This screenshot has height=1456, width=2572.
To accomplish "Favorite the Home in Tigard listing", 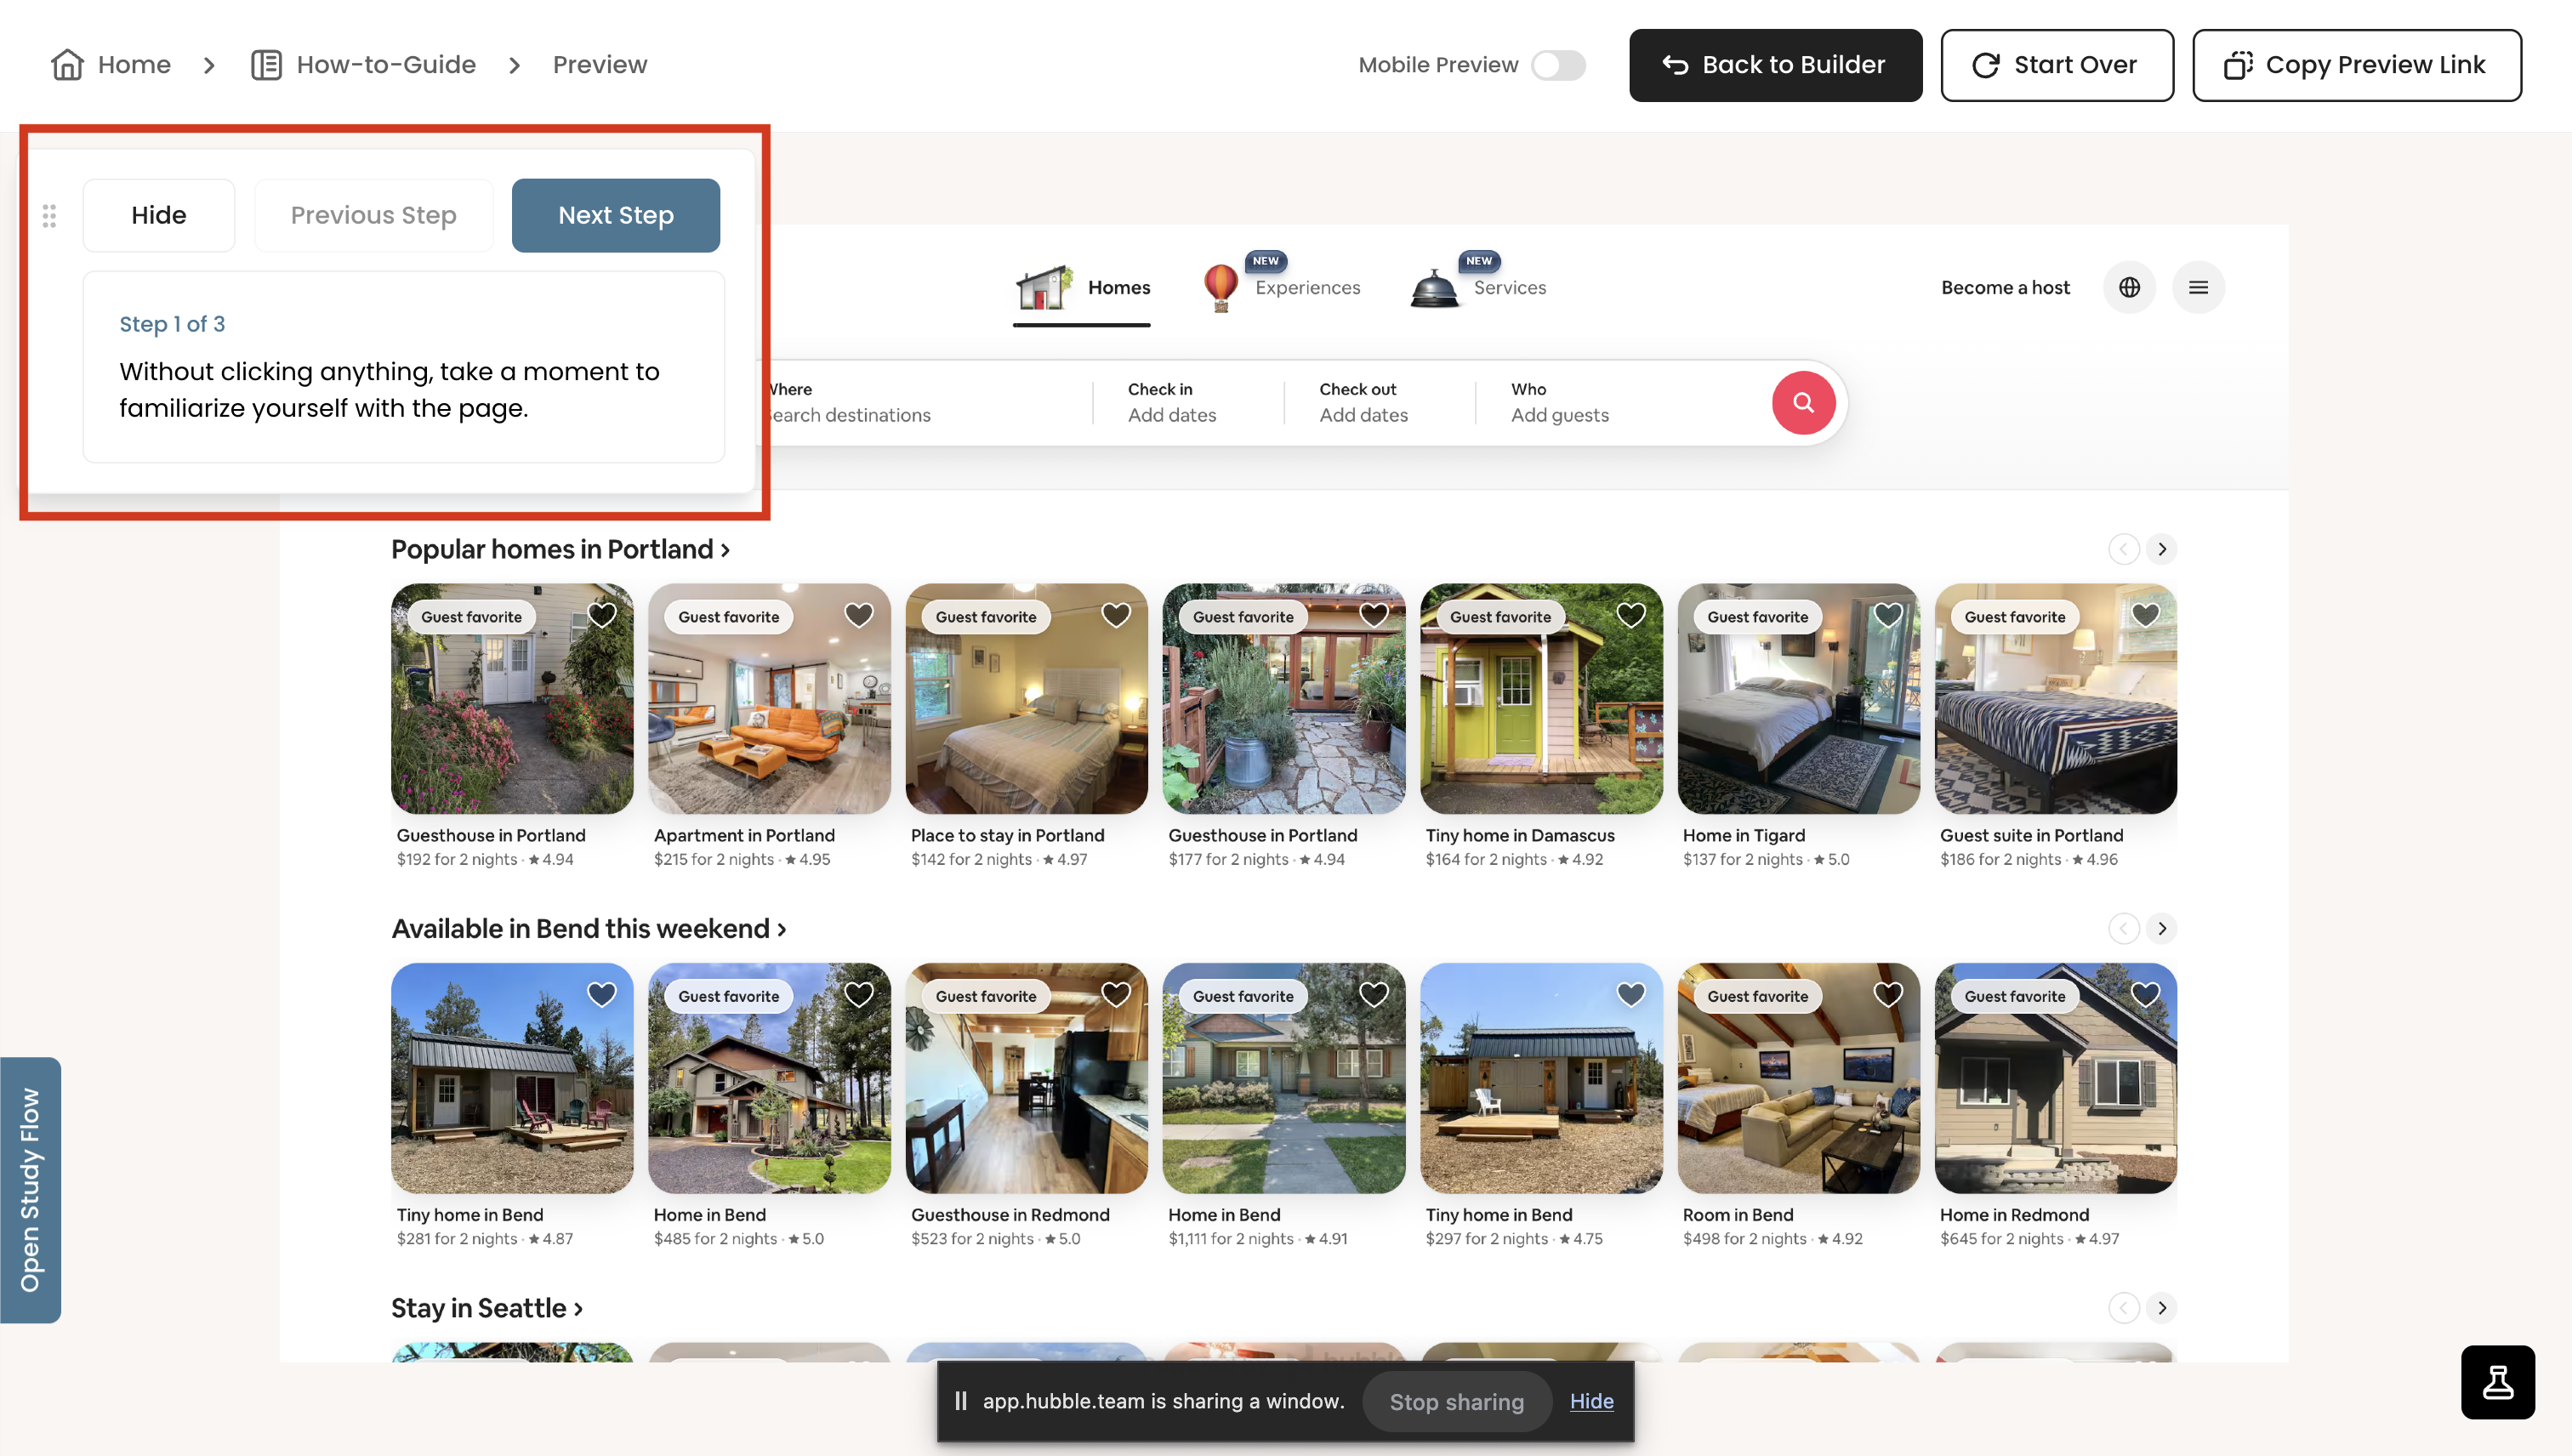I will 1888,615.
